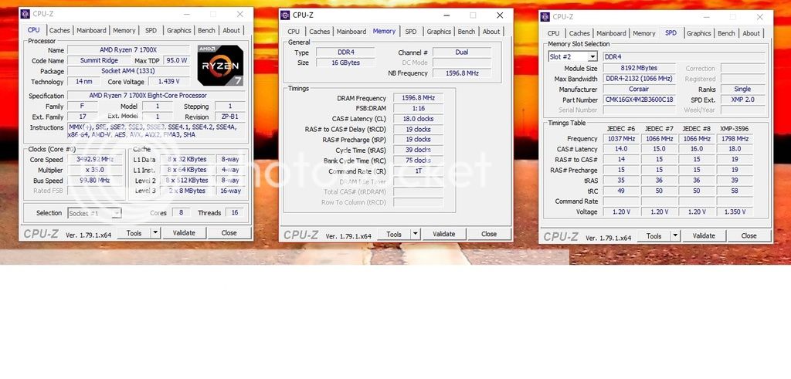The height and width of the screenshot is (379, 791).
Task: Maximize the CPU-Z window showing Memory timings
Action: tap(473, 15)
